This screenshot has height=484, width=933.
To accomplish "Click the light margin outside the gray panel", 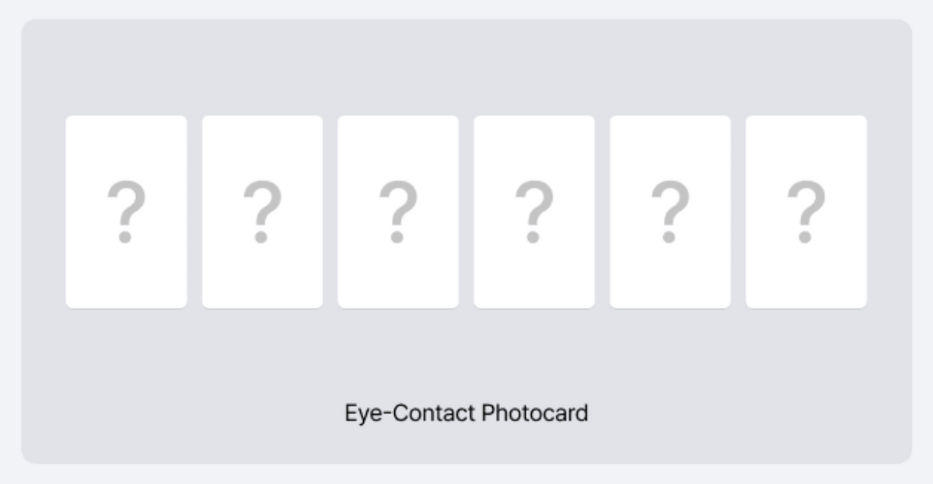I will pos(466,9).
